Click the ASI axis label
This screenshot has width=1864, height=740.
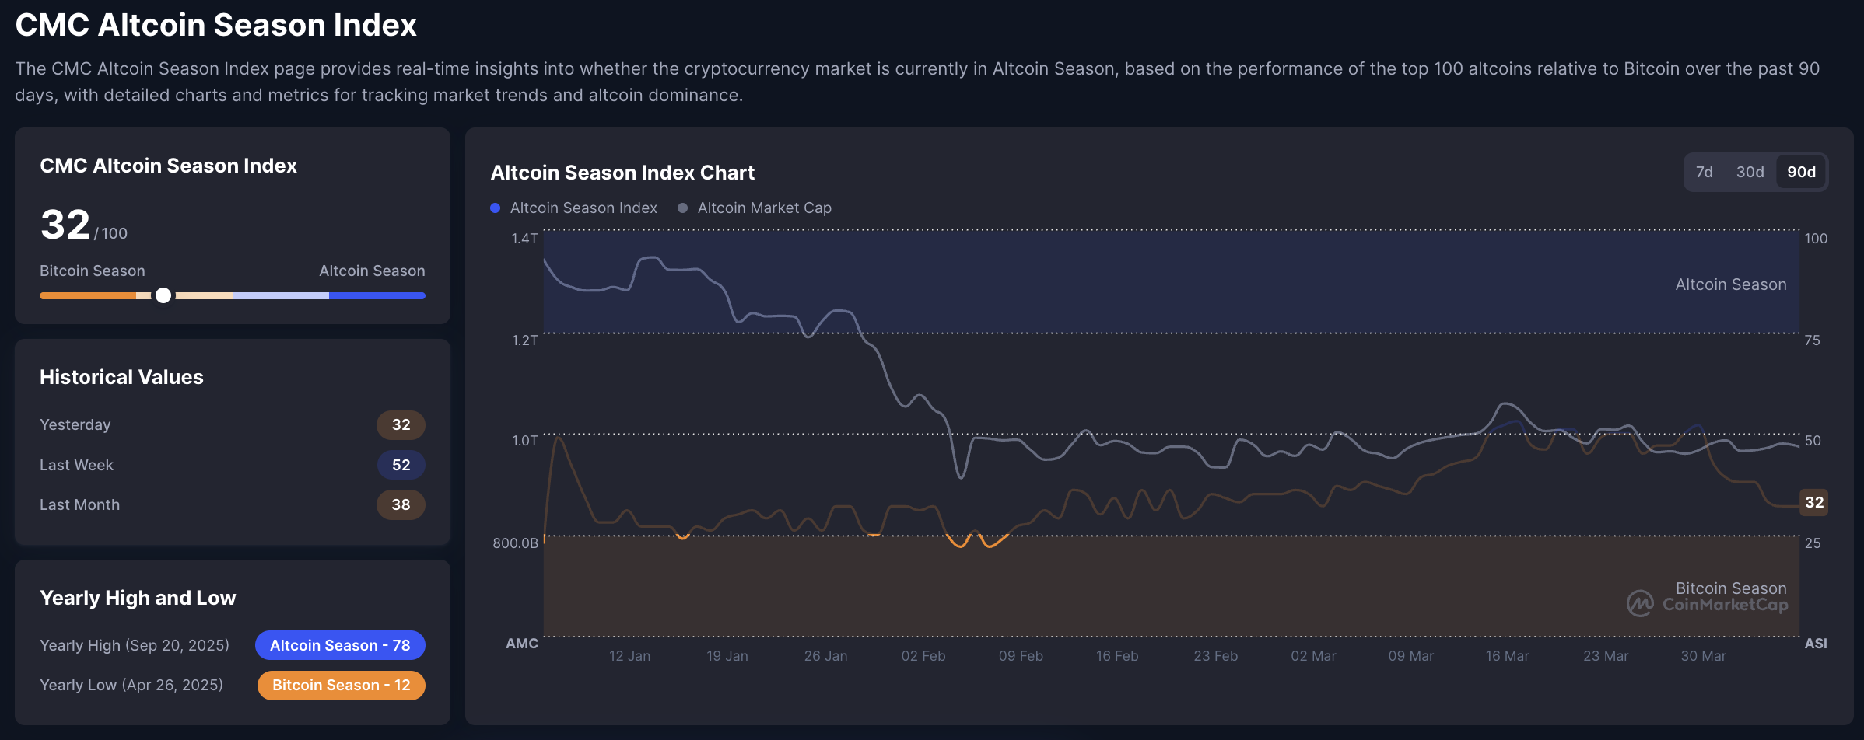(x=1815, y=643)
